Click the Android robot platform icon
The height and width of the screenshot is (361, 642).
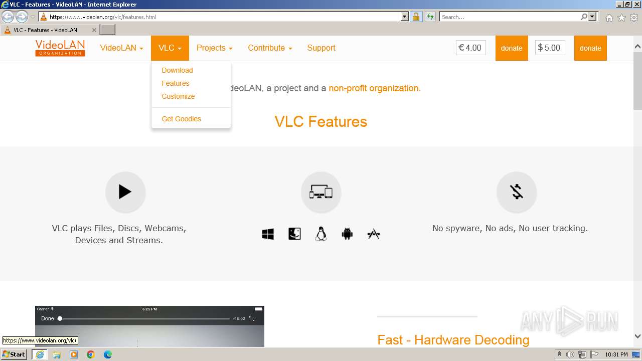coord(347,234)
